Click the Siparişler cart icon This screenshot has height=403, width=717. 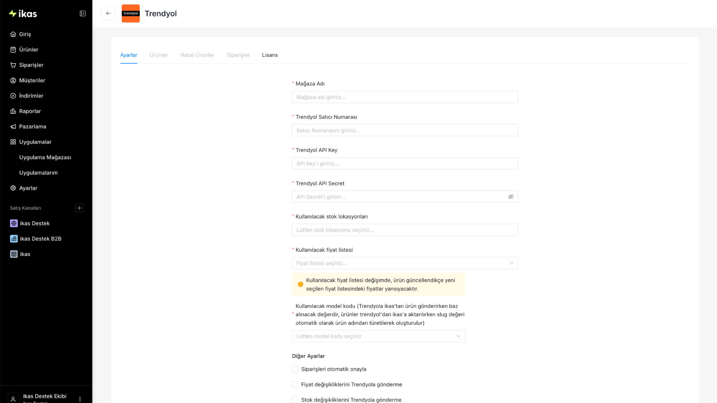click(13, 65)
